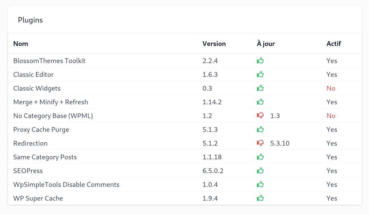Select the Classic Editor plugin name

click(x=33, y=74)
